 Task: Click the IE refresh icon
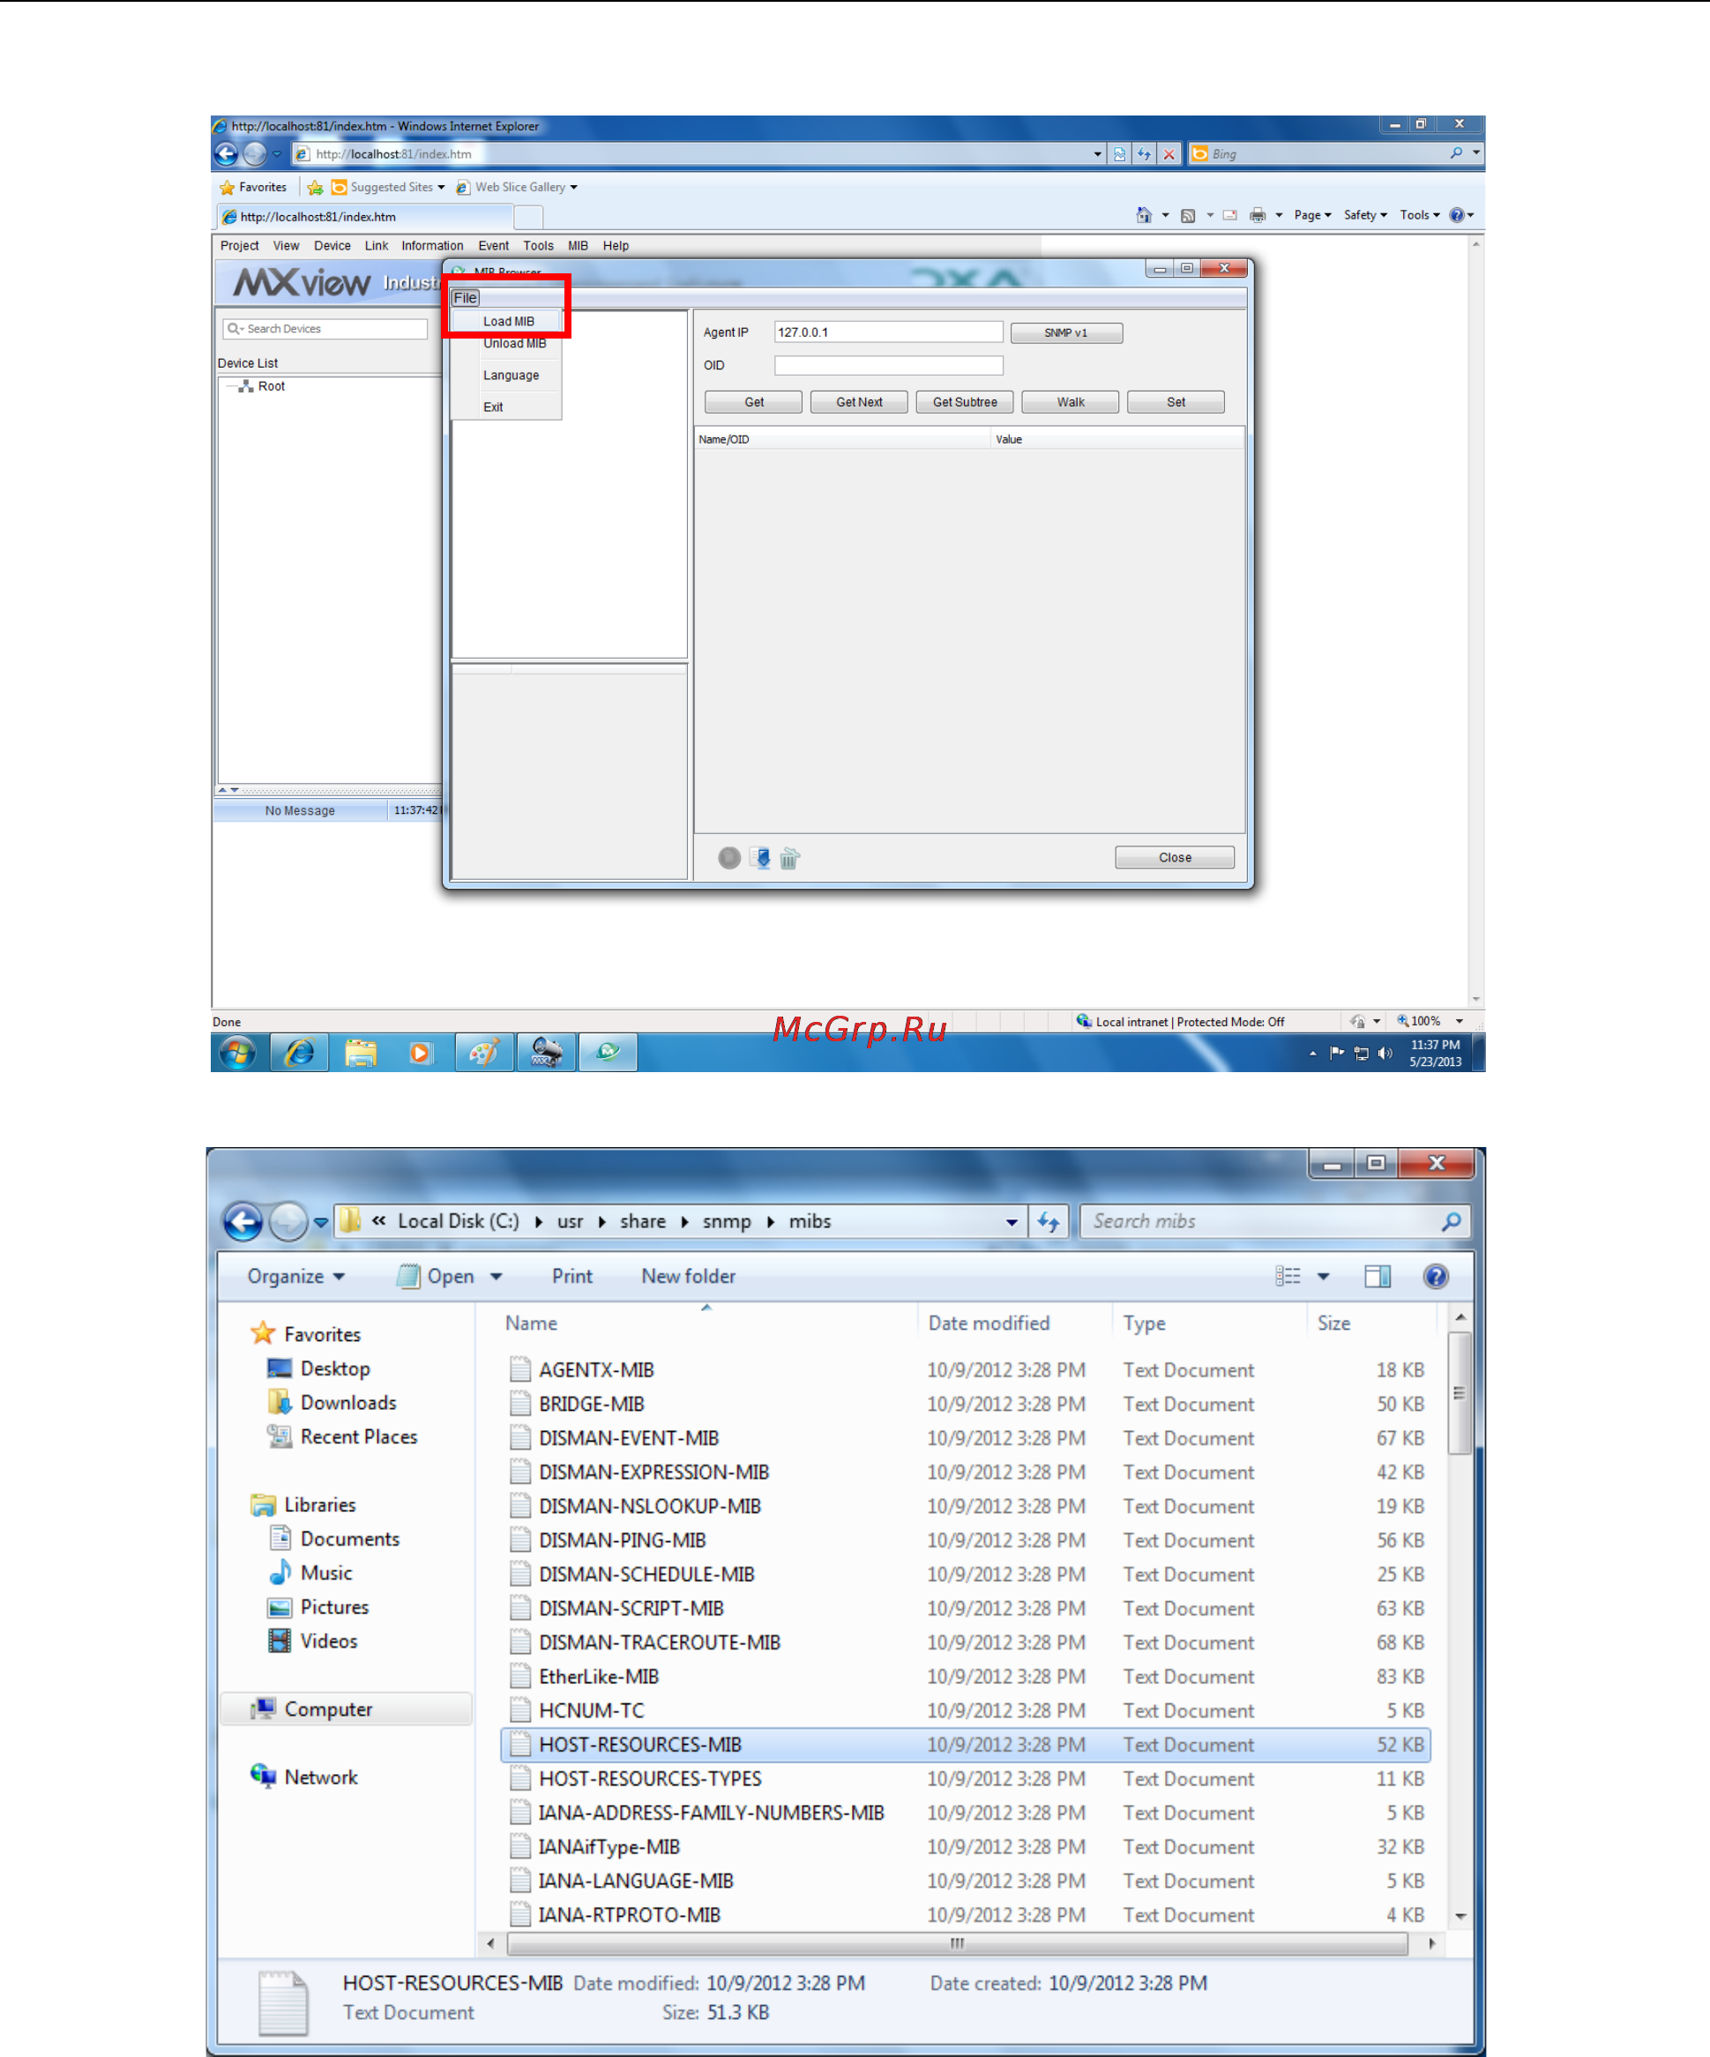coord(1145,153)
